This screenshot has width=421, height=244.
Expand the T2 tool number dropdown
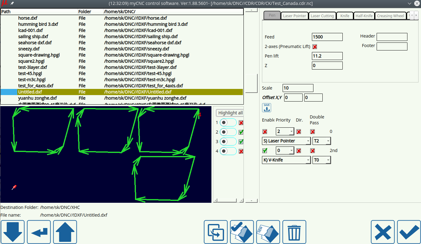321,141
